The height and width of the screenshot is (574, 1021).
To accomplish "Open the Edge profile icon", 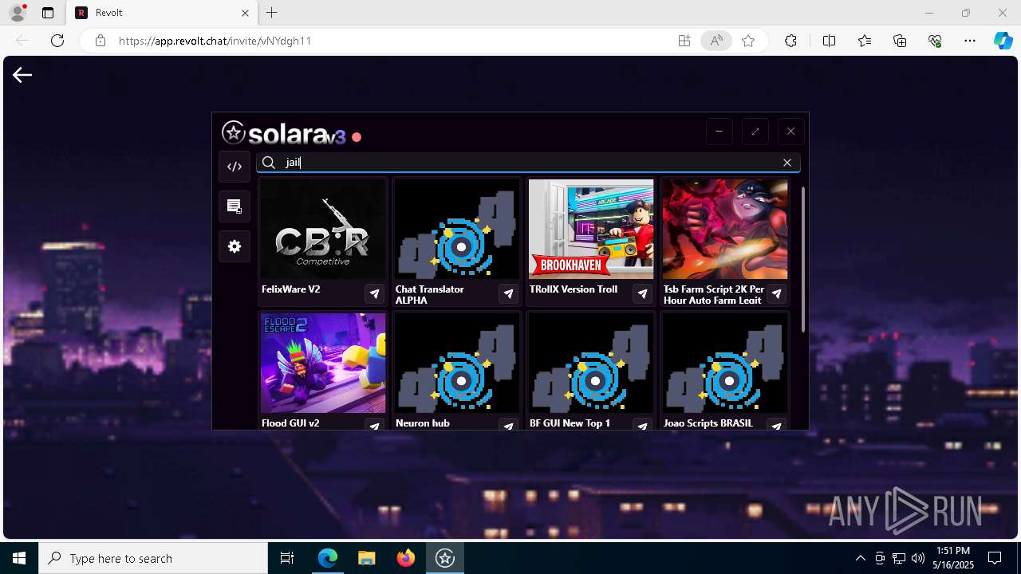I will (18, 13).
